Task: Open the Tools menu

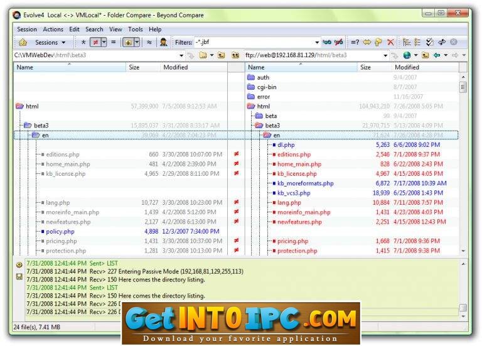Action: click(136, 30)
